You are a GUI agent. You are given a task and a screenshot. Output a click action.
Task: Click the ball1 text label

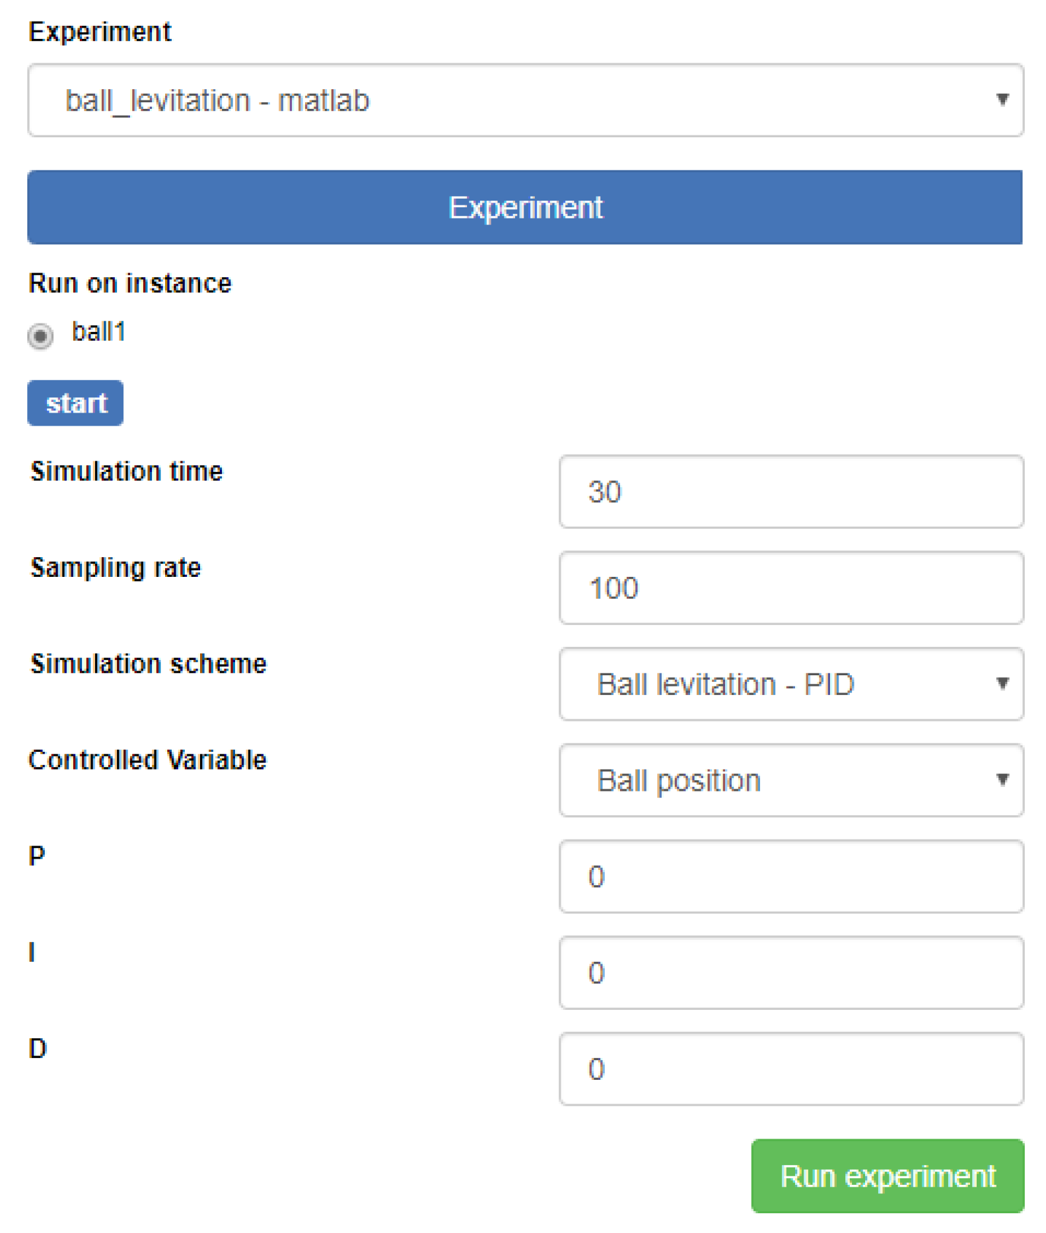(x=98, y=331)
